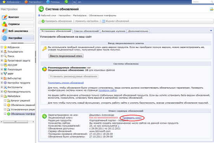Open Каталог решений in the tree
Viewport: 214px width, 143px height.
20,100
